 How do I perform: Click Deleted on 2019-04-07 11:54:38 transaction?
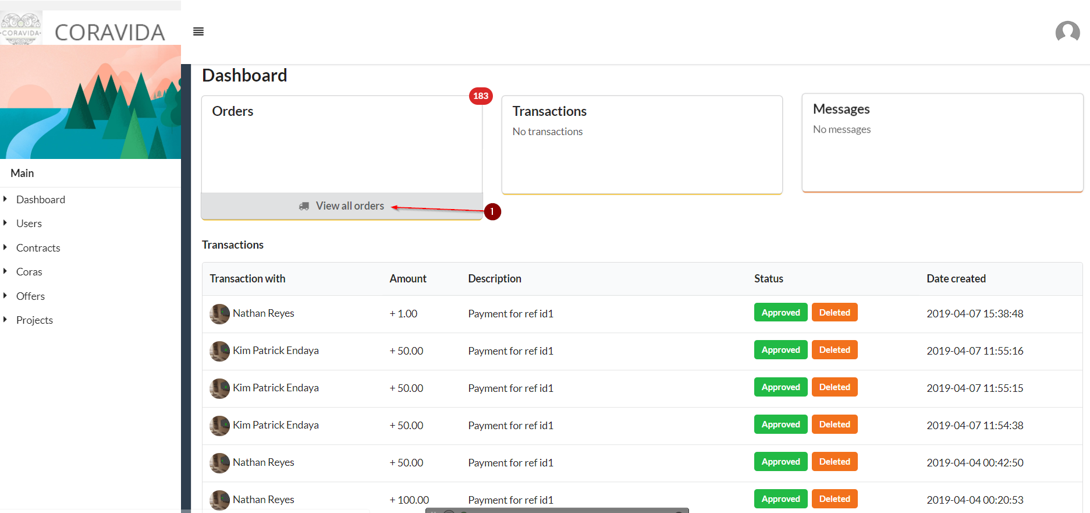(x=834, y=424)
